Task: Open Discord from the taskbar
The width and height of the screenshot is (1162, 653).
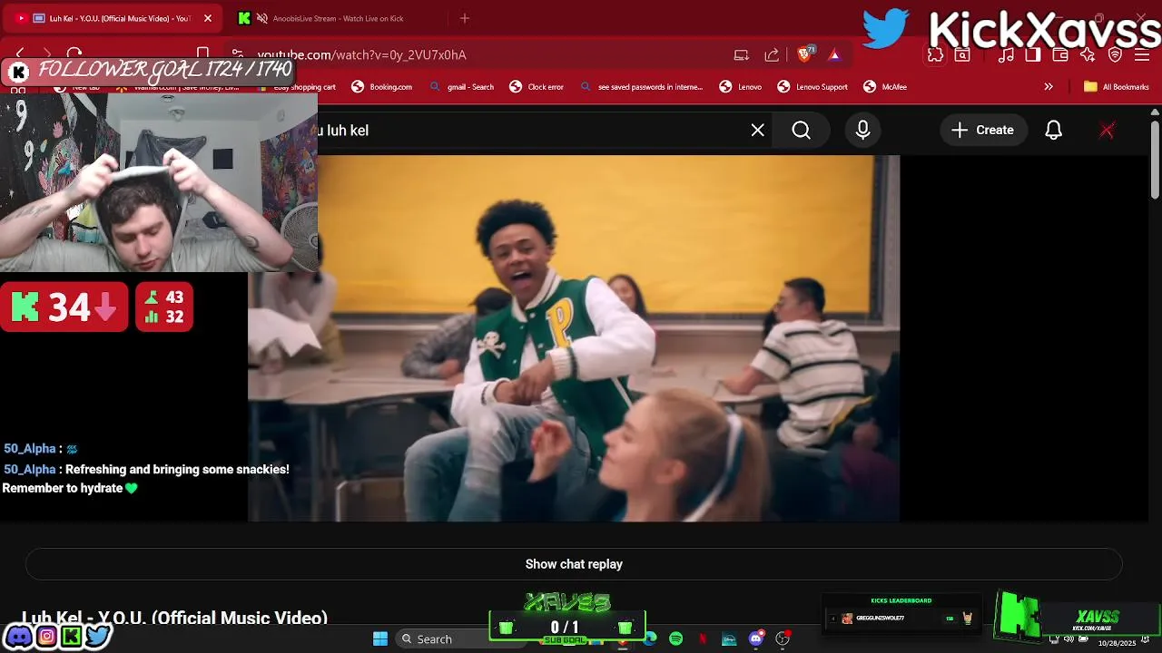Action: (756, 639)
